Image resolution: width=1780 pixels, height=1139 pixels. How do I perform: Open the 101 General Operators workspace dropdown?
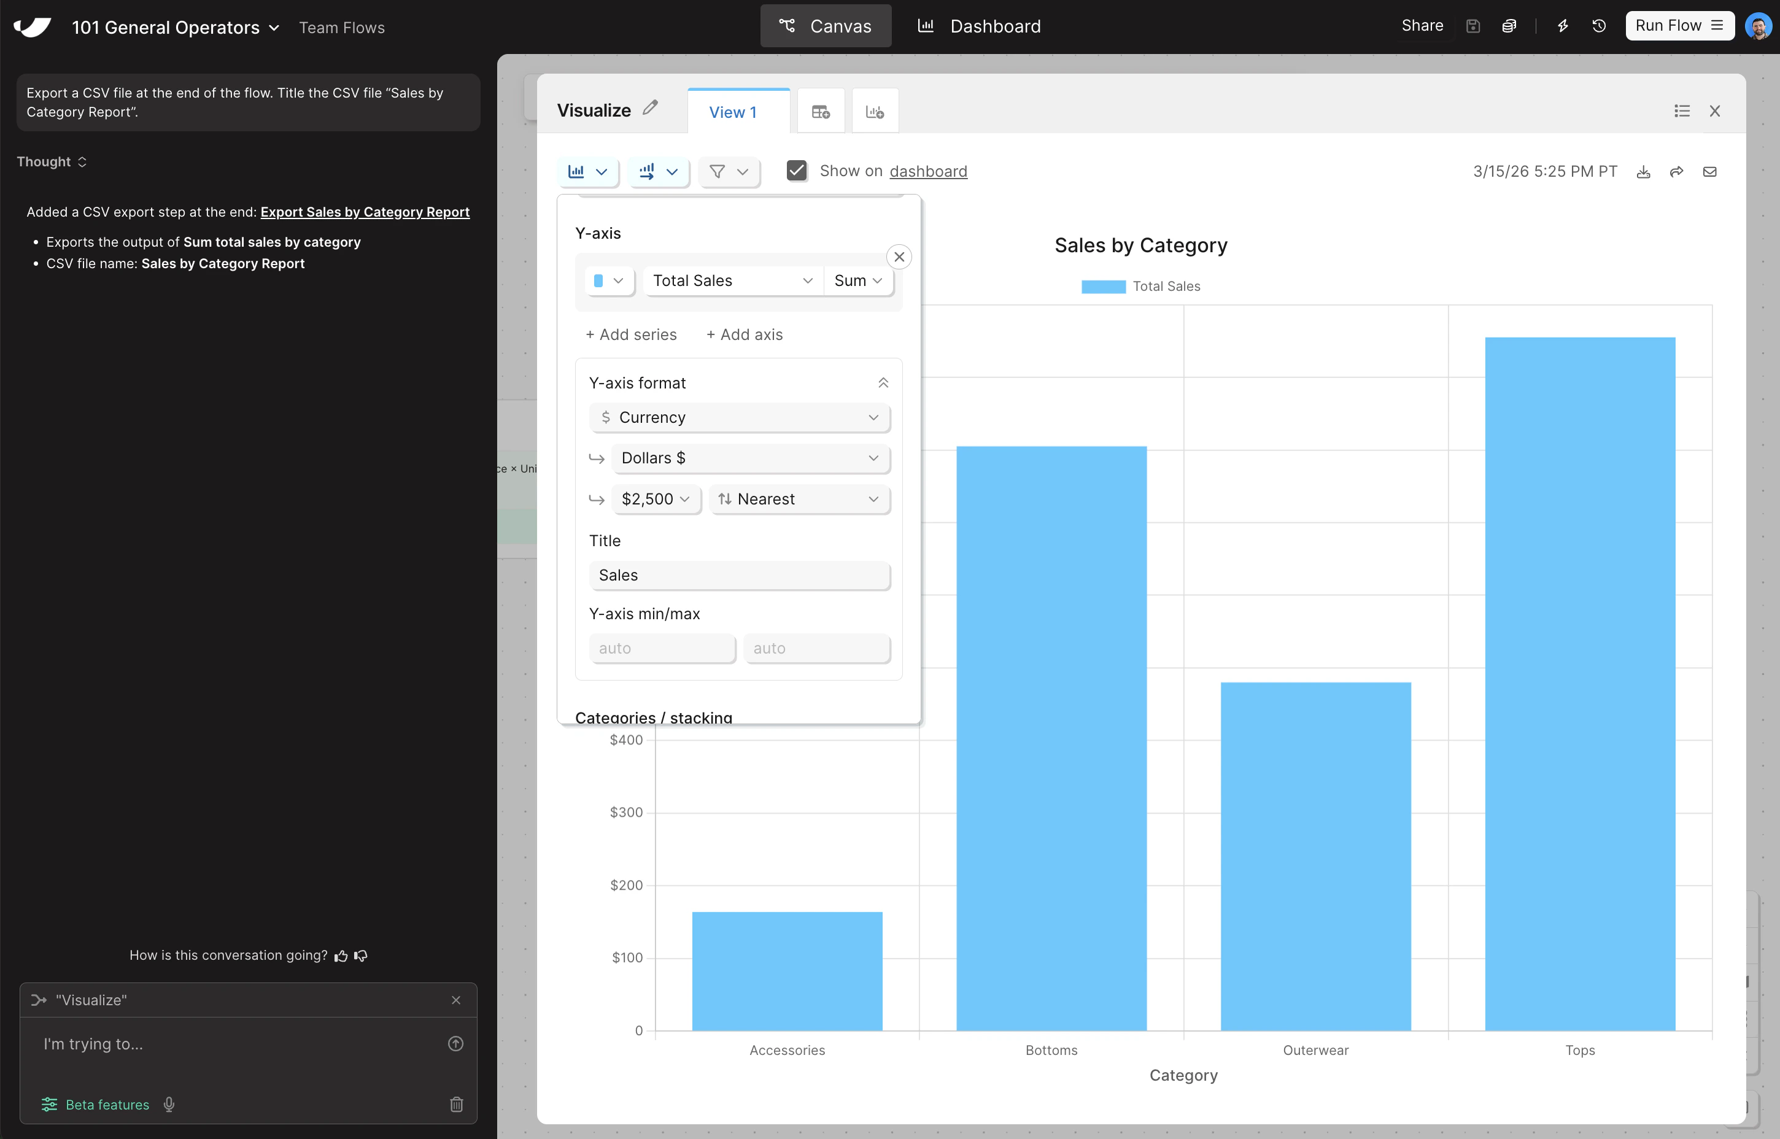pyautogui.click(x=176, y=28)
